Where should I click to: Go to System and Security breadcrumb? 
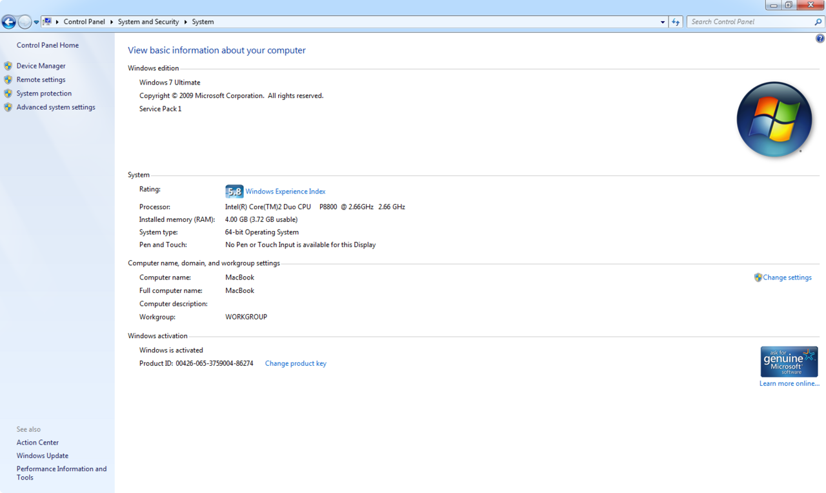tap(148, 22)
